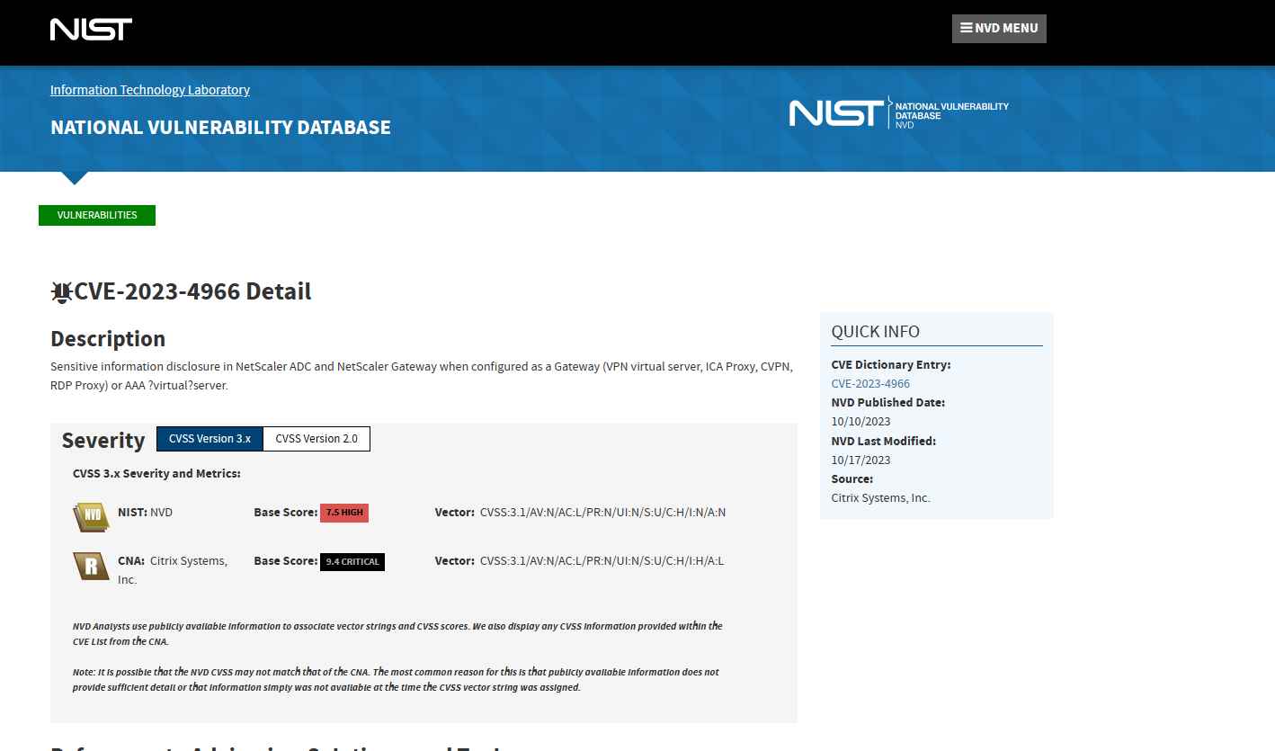
Task: Click the bug icon beside CVE-2023-4966 title
Action: [60, 291]
